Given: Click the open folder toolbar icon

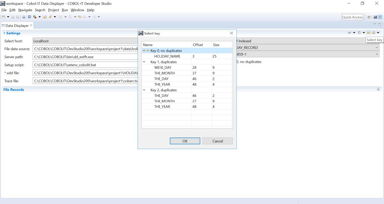Looking at the screenshot, I should point(45,17).
